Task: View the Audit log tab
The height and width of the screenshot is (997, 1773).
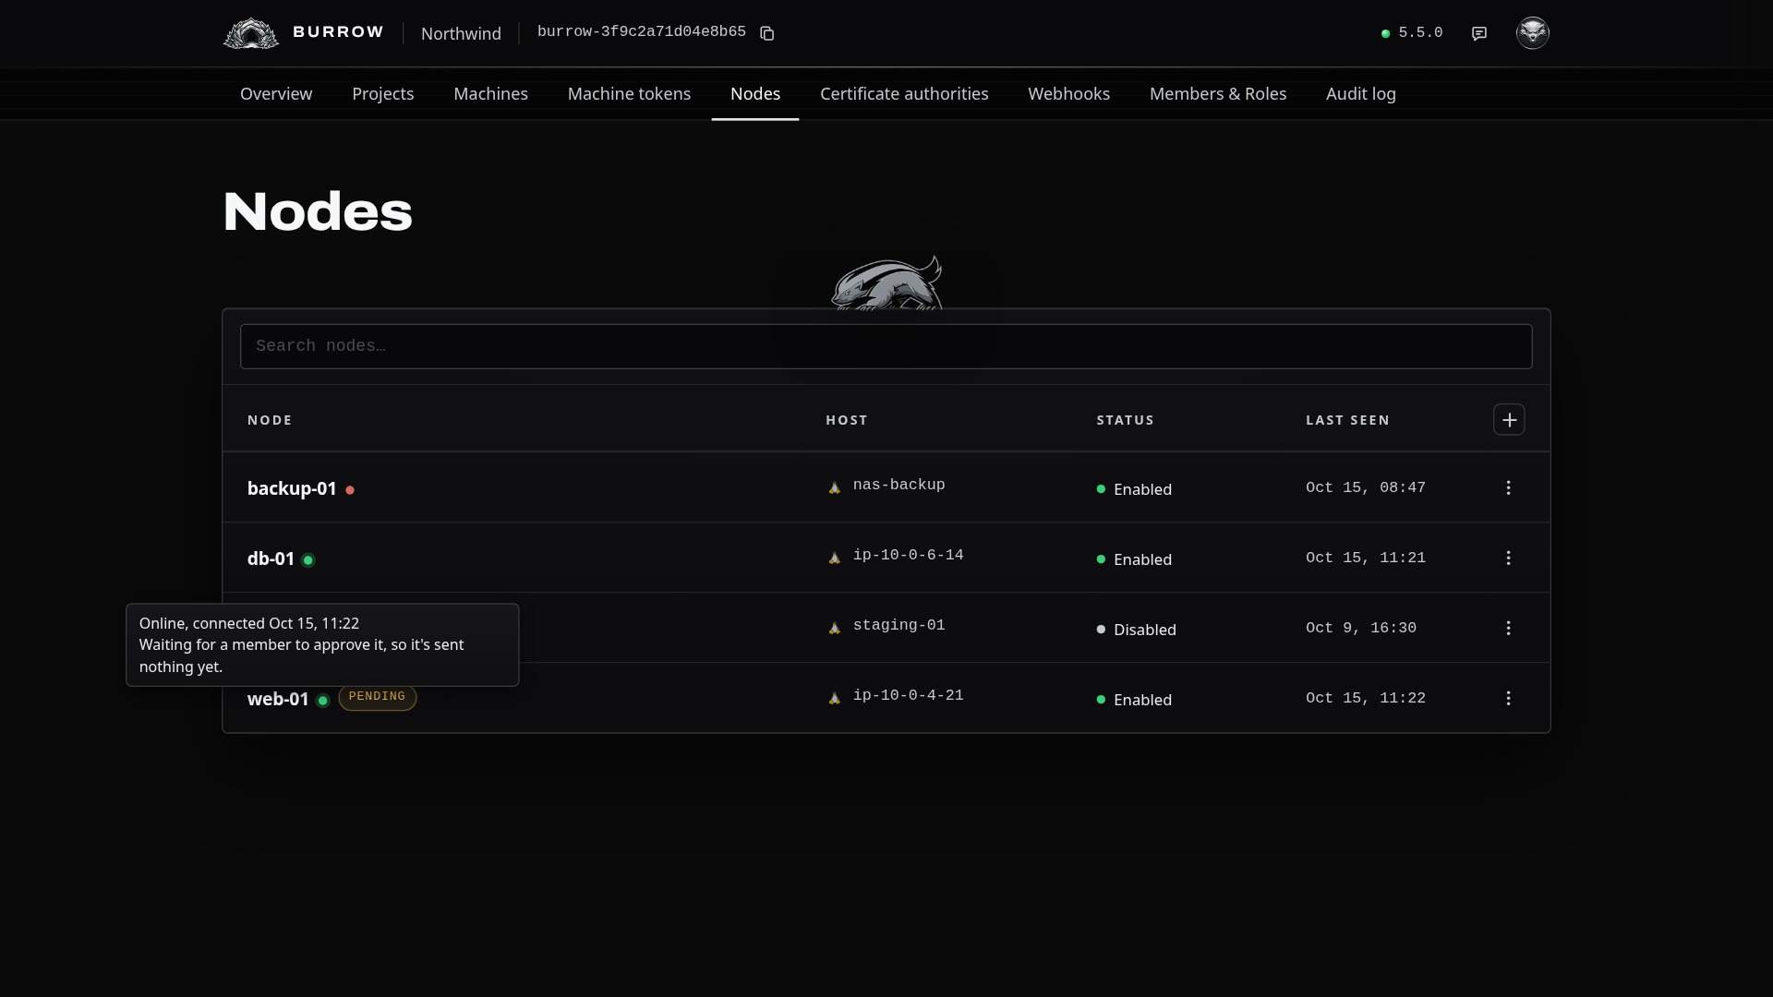Action: click(1361, 94)
